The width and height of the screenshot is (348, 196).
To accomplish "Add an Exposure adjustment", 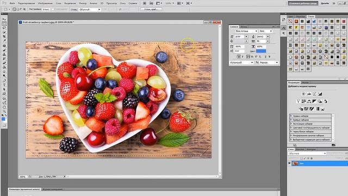I will pyautogui.click(x=320, y=94).
